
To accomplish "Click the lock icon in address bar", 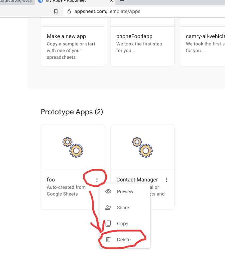I will click(69, 11).
